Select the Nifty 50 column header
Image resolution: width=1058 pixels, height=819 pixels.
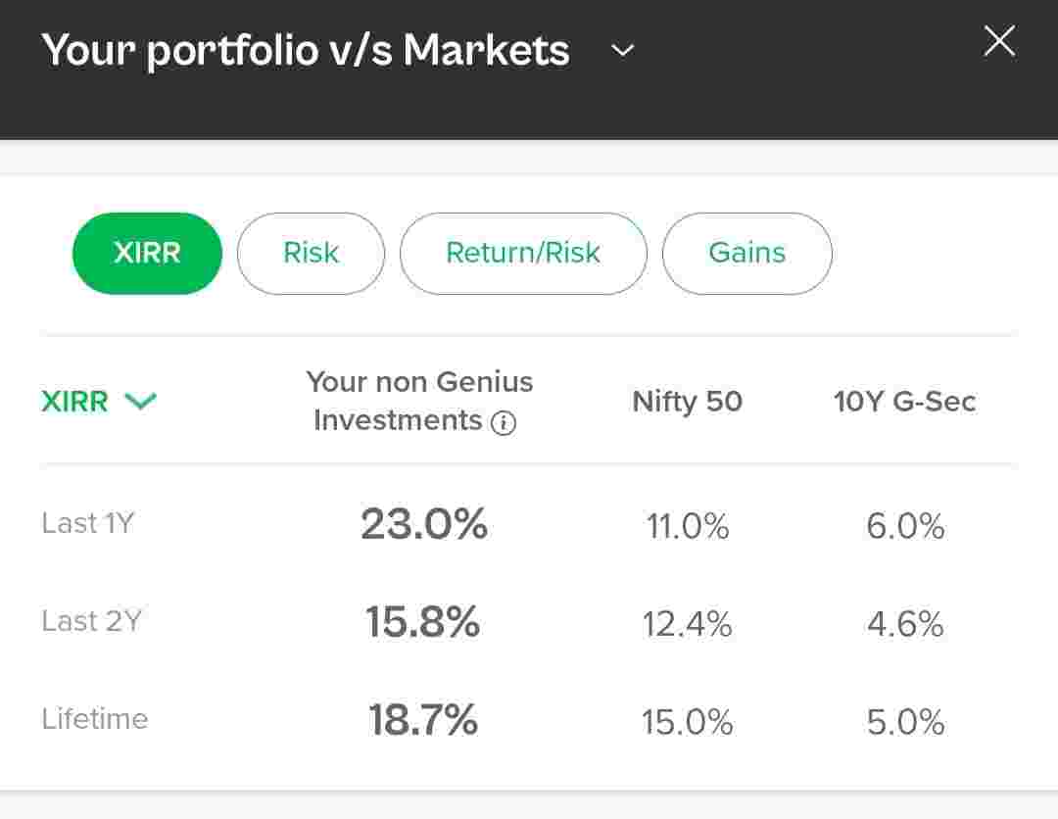[687, 401]
